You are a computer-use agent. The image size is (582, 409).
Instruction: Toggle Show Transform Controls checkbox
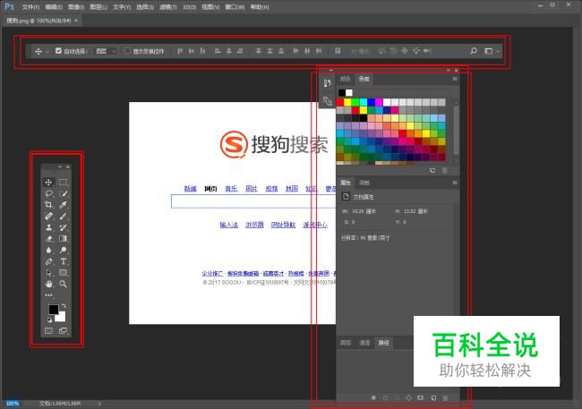127,50
